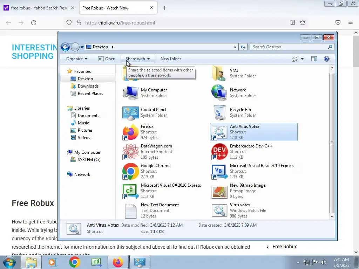Select the Virus votex batch file icon
The width and height of the screenshot is (359, 269).
coord(219,211)
